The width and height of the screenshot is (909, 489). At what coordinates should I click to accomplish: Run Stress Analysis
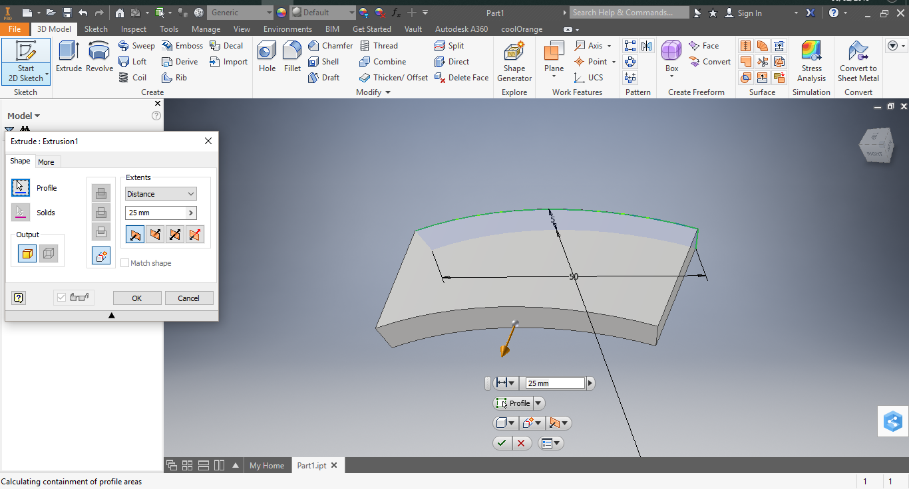click(x=811, y=61)
